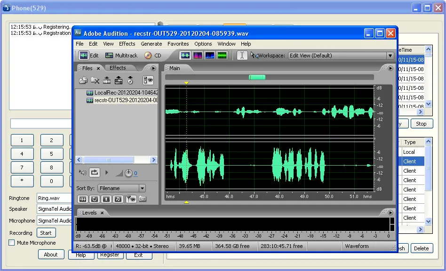Click the Delete button in Phone window

click(422, 248)
